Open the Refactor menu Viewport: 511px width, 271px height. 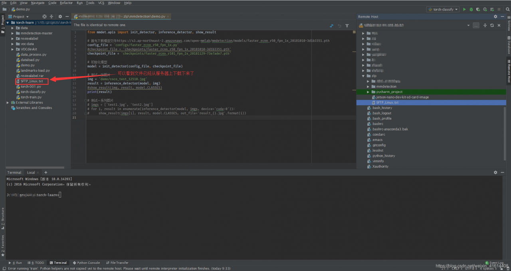tap(66, 3)
